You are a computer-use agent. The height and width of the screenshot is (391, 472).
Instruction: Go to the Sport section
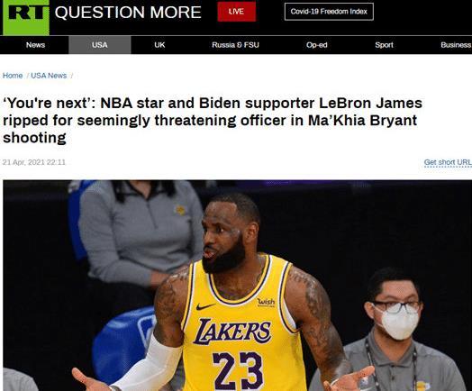pyautogui.click(x=384, y=45)
